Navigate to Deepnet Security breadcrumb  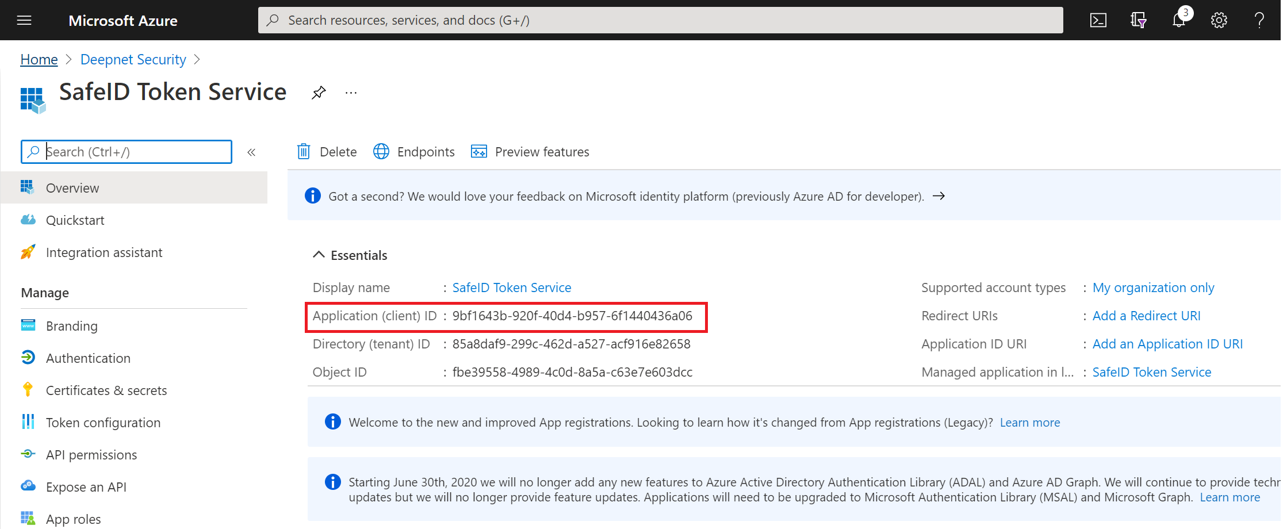(x=133, y=60)
